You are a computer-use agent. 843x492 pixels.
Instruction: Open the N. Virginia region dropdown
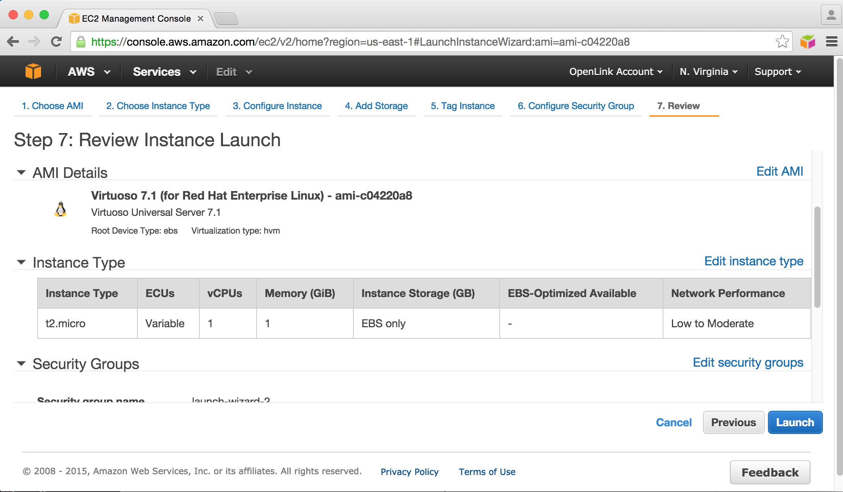[708, 72]
